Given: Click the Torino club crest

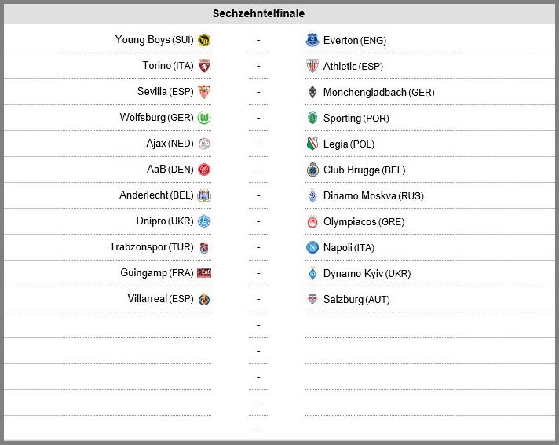Looking at the screenshot, I should (x=204, y=66).
